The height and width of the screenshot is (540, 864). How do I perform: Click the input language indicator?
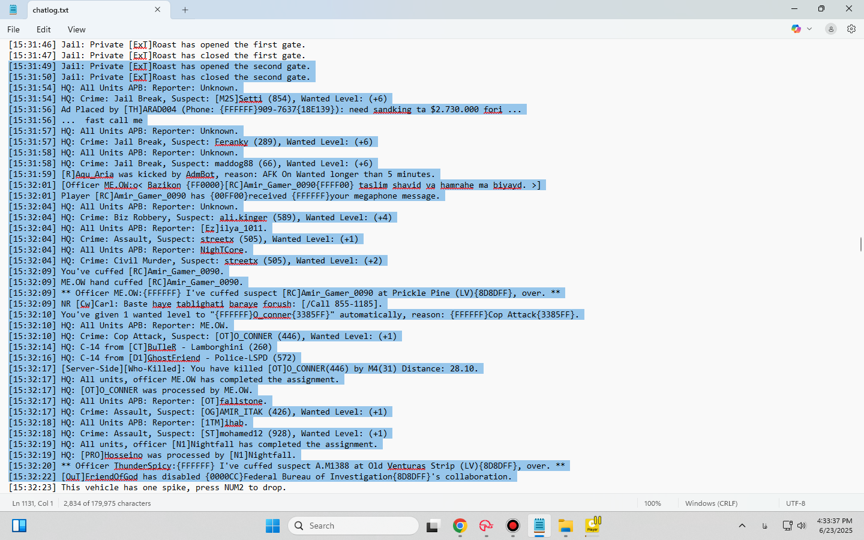(765, 526)
